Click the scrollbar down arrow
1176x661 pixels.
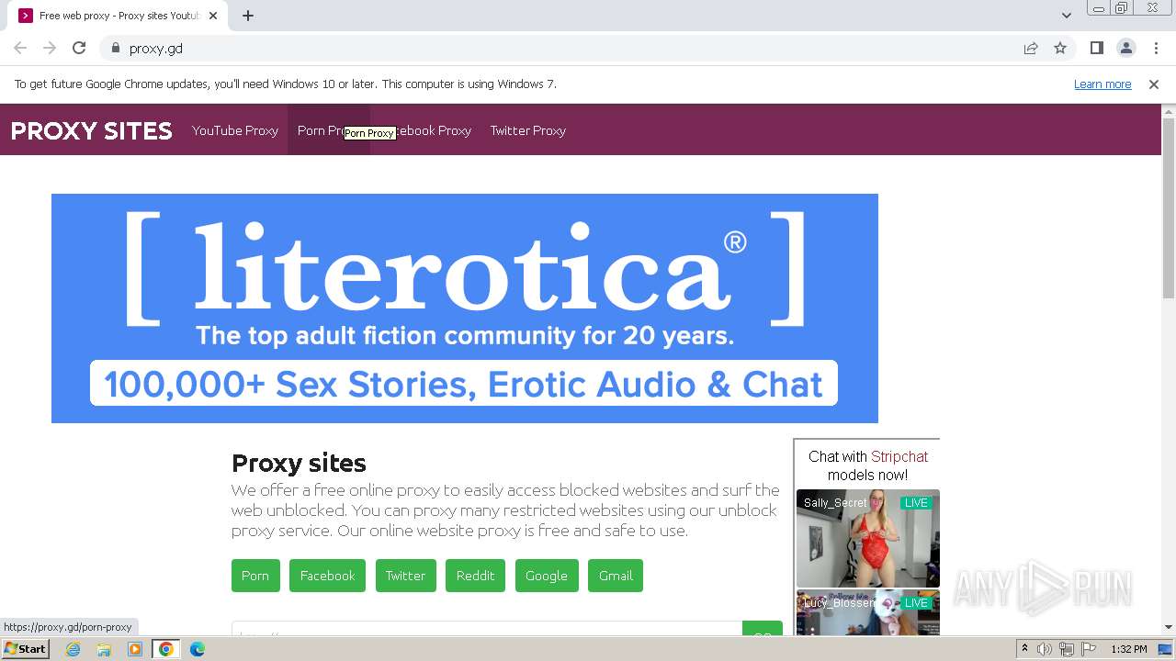pyautogui.click(x=1169, y=628)
